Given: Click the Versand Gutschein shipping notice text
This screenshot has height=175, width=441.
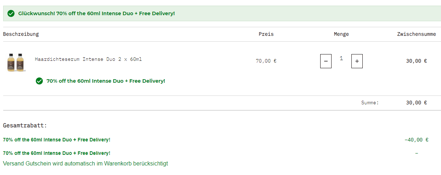Looking at the screenshot, I should pyautogui.click(x=85, y=164).
